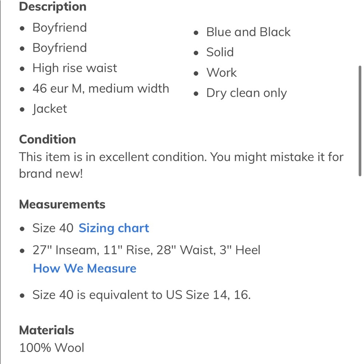Click the first Boyfriend bullet item

60,28
